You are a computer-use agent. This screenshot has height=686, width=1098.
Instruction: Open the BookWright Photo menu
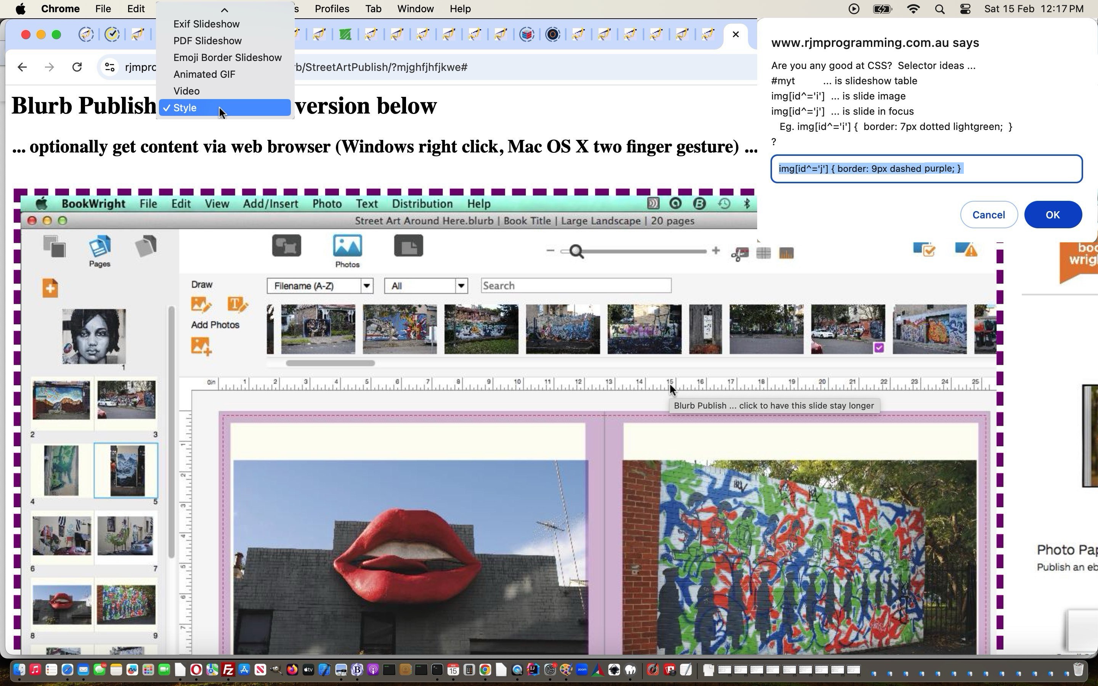point(327,204)
